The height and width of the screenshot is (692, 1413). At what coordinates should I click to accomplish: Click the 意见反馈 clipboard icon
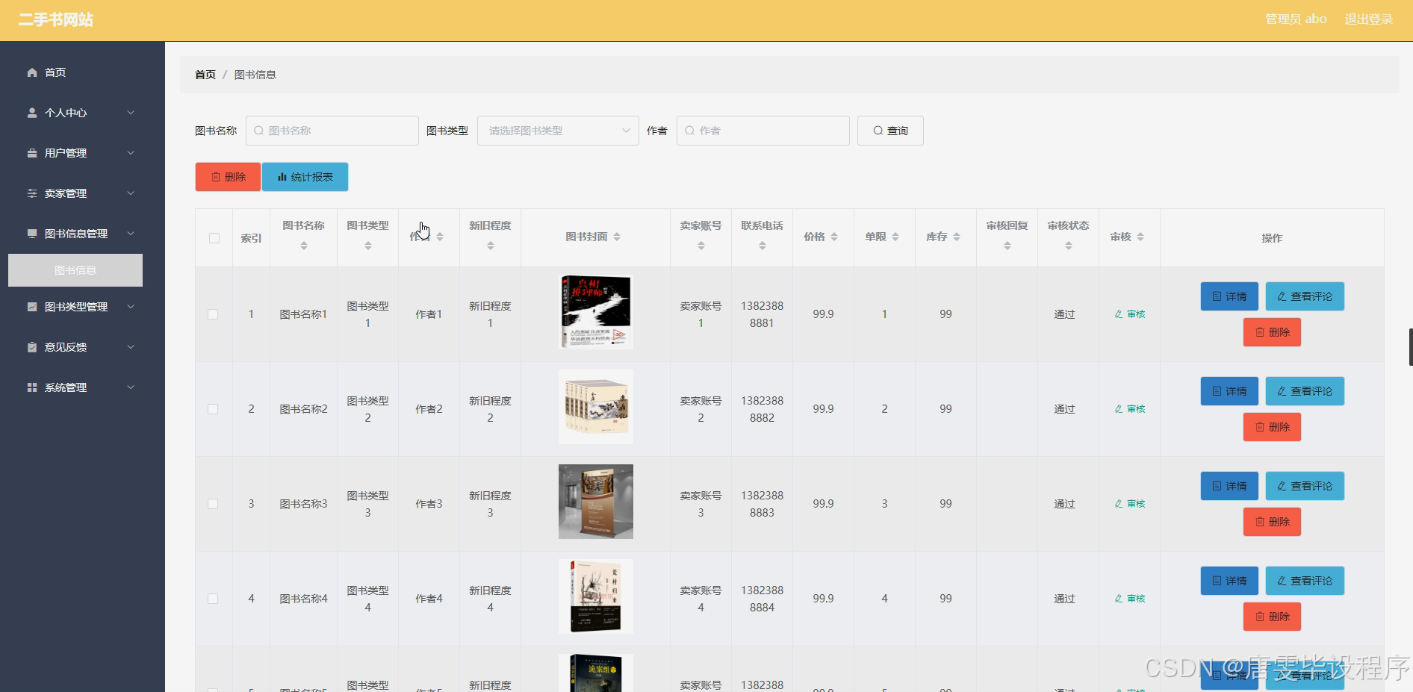click(x=32, y=347)
